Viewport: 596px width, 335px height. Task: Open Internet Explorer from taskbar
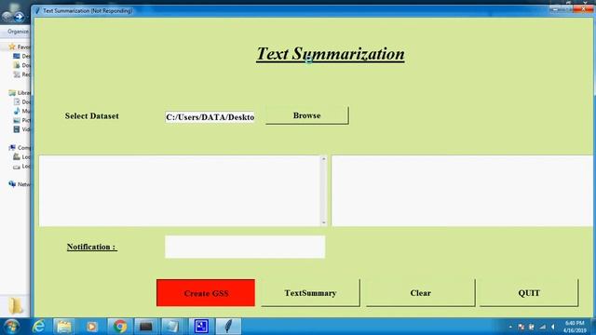(x=39, y=327)
